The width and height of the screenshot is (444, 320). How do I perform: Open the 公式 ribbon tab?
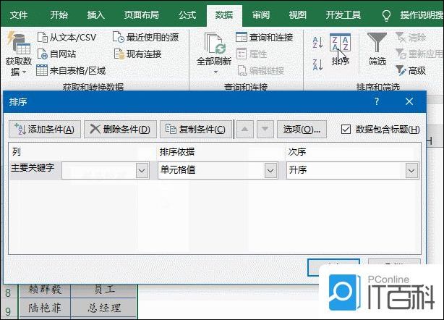pyautogui.click(x=187, y=14)
